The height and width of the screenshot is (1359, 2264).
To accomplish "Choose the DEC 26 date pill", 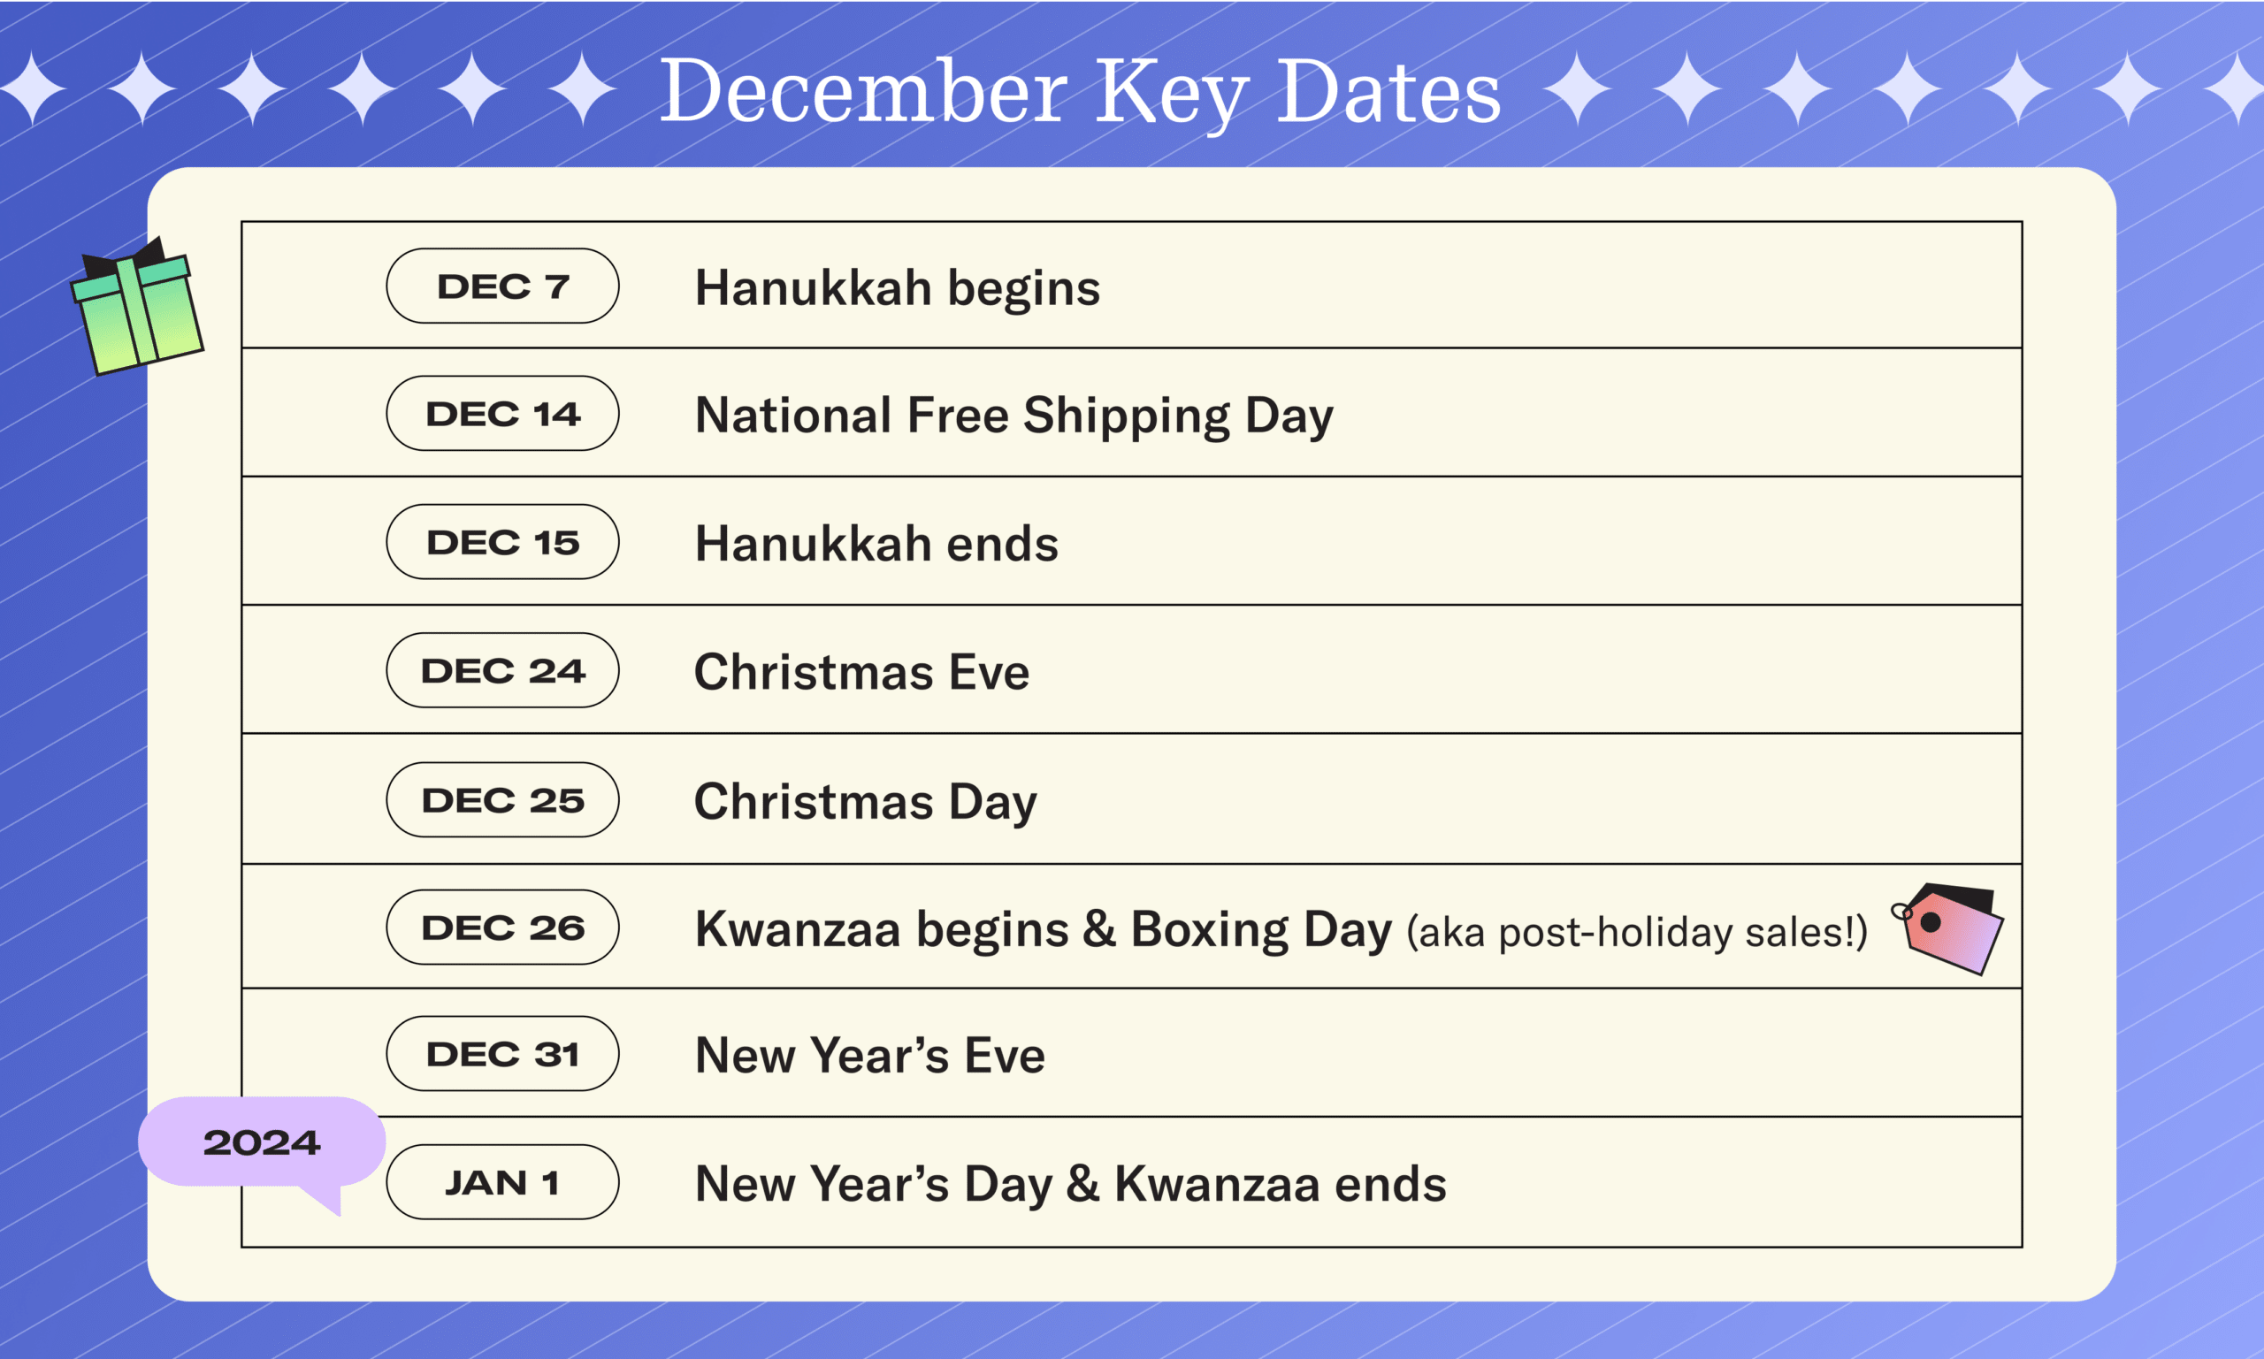I will tap(503, 927).
